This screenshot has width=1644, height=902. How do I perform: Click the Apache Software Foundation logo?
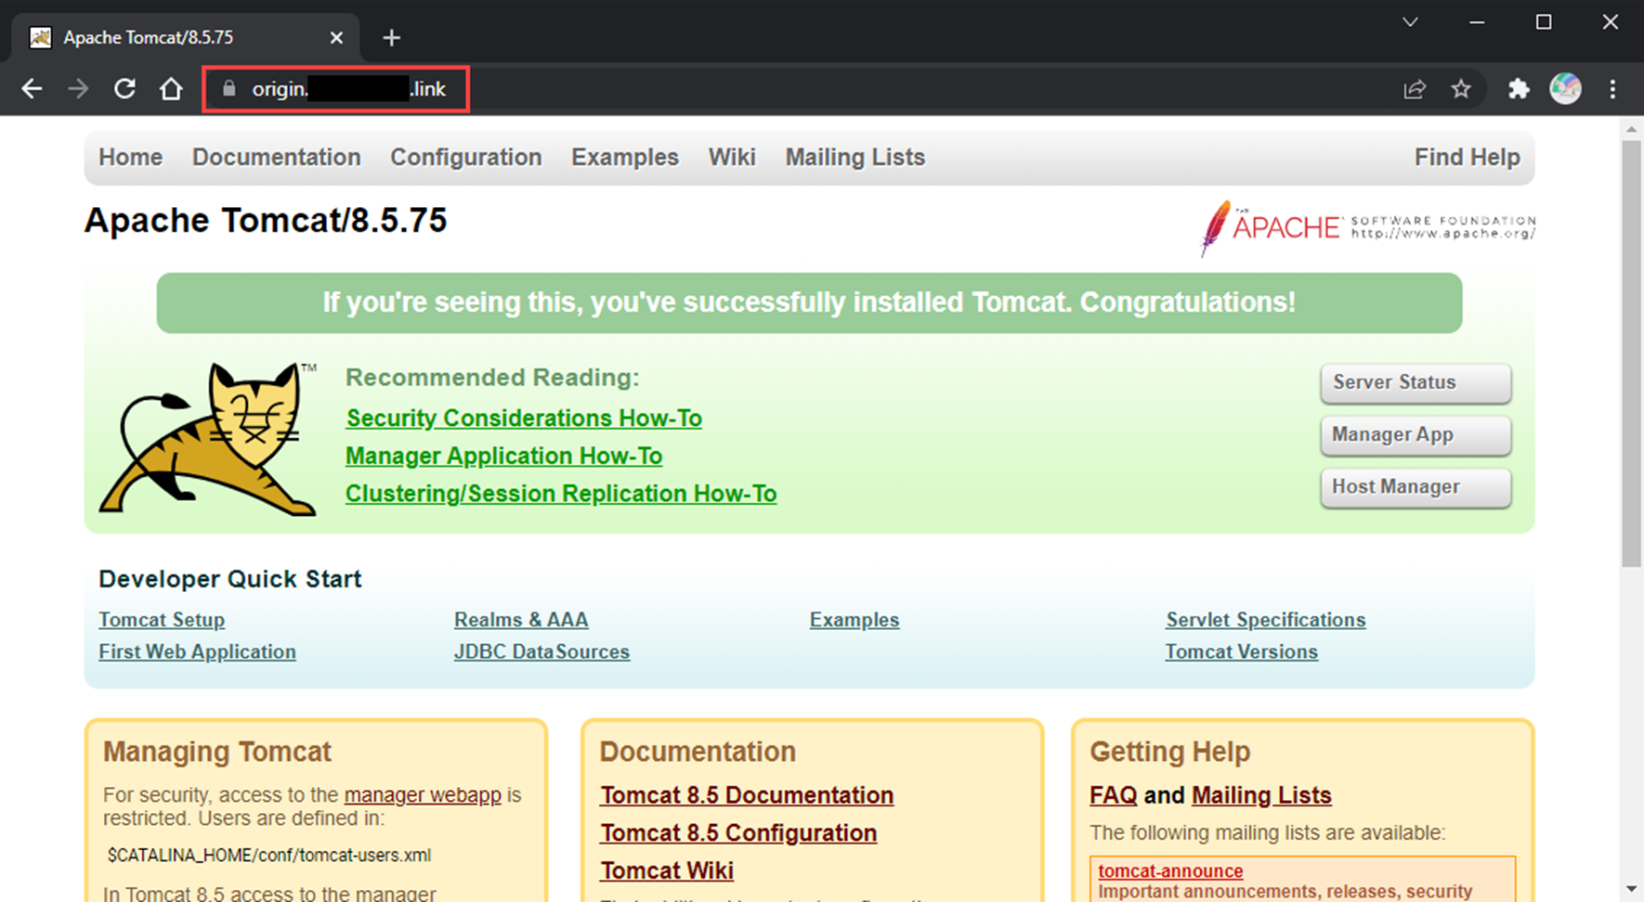pos(1367,227)
